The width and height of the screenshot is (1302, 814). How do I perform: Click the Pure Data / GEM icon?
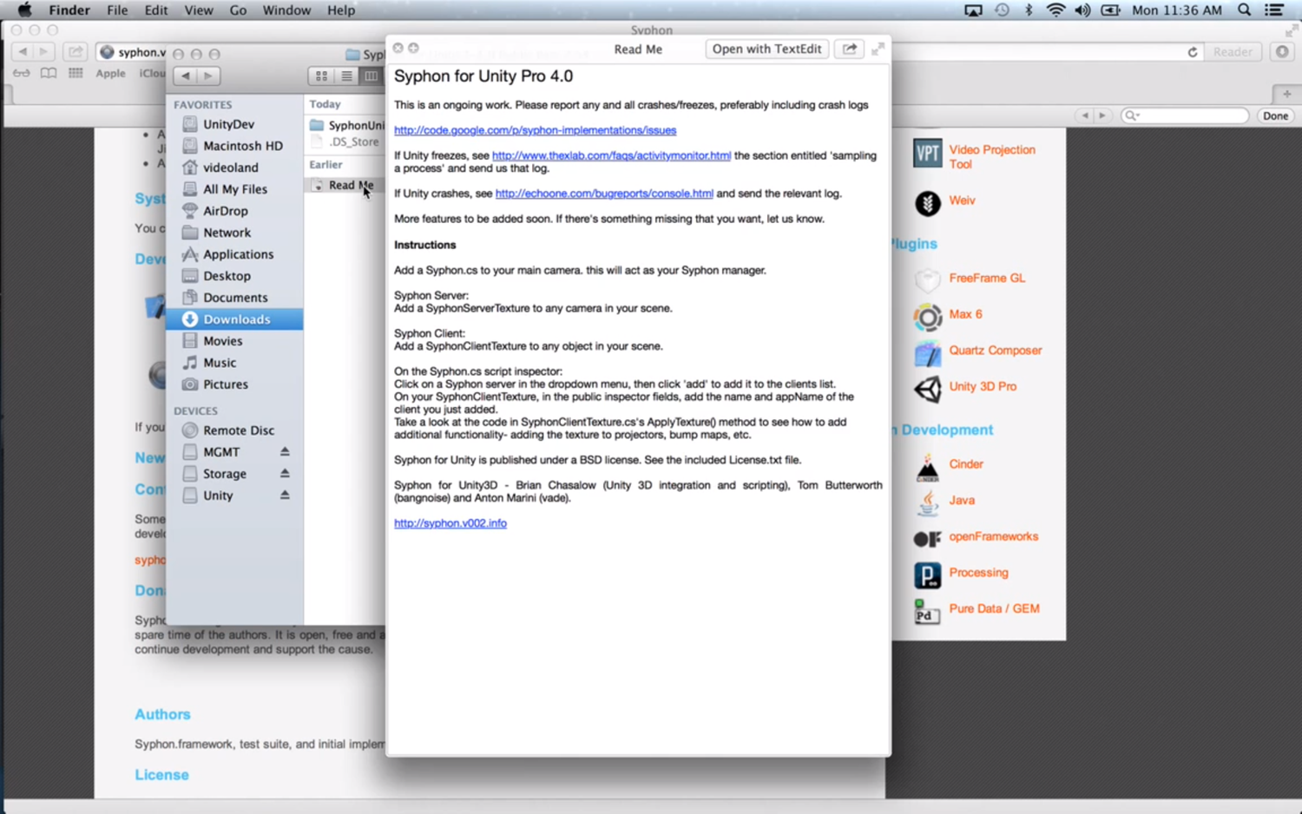coord(927,612)
